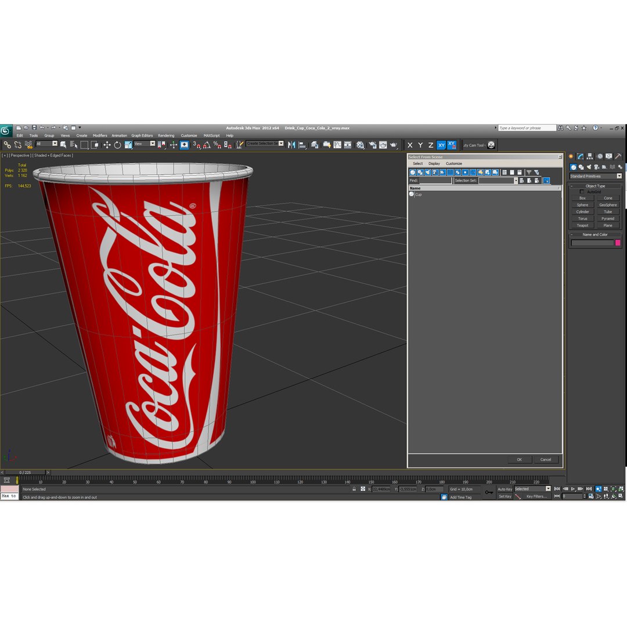This screenshot has height=627, width=627.
Task: Open the Rendering menu
Action: [x=166, y=135]
